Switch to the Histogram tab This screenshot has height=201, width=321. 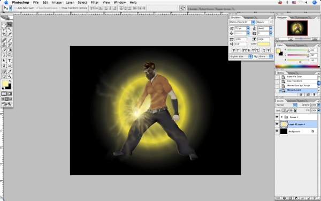(x=303, y=18)
